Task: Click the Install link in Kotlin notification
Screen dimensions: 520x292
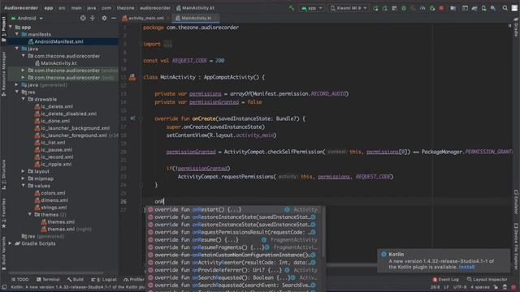Action: (x=466, y=267)
